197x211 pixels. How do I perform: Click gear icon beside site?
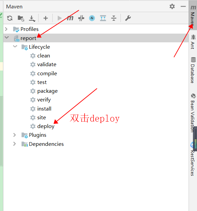(33, 118)
